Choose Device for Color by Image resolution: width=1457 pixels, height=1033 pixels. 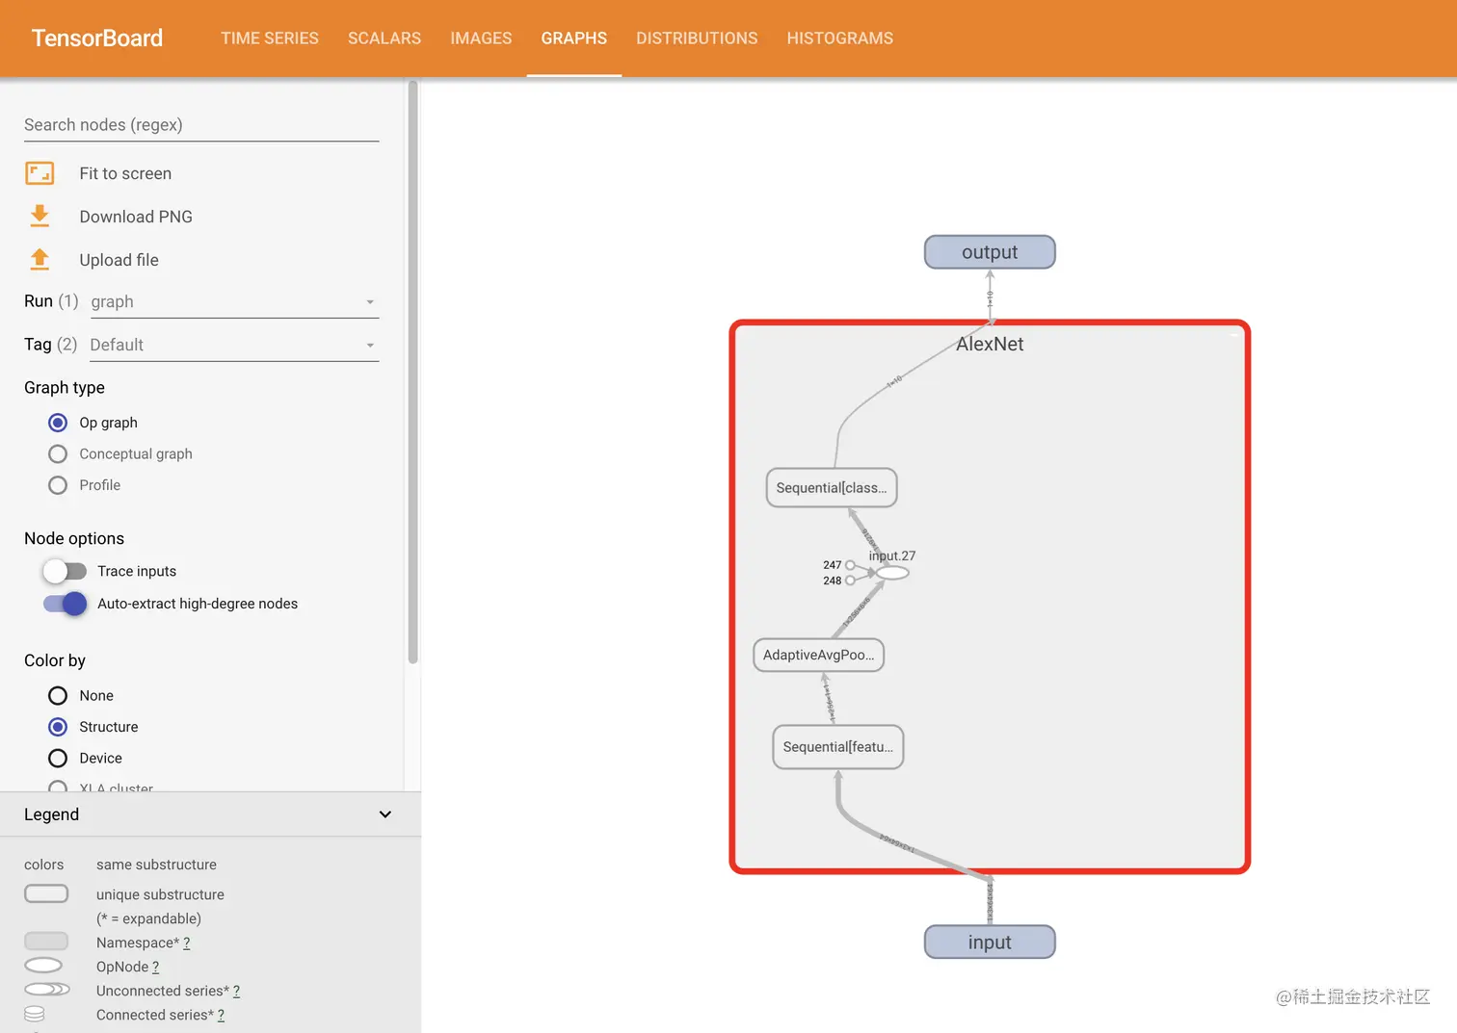click(x=58, y=759)
